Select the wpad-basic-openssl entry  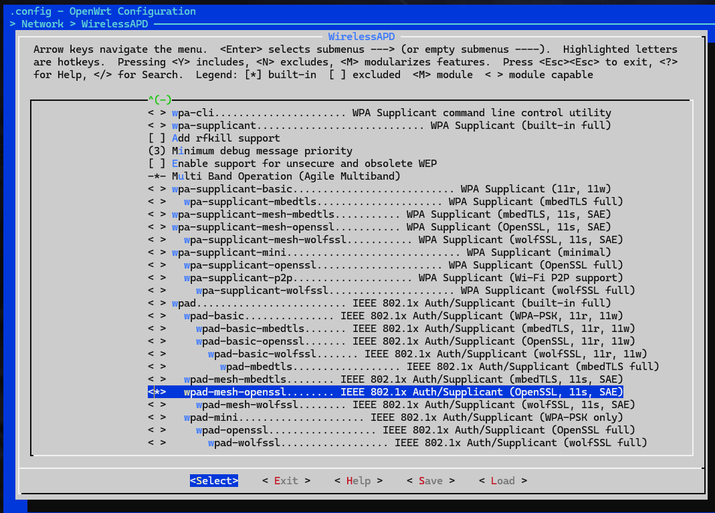pyautogui.click(x=391, y=341)
